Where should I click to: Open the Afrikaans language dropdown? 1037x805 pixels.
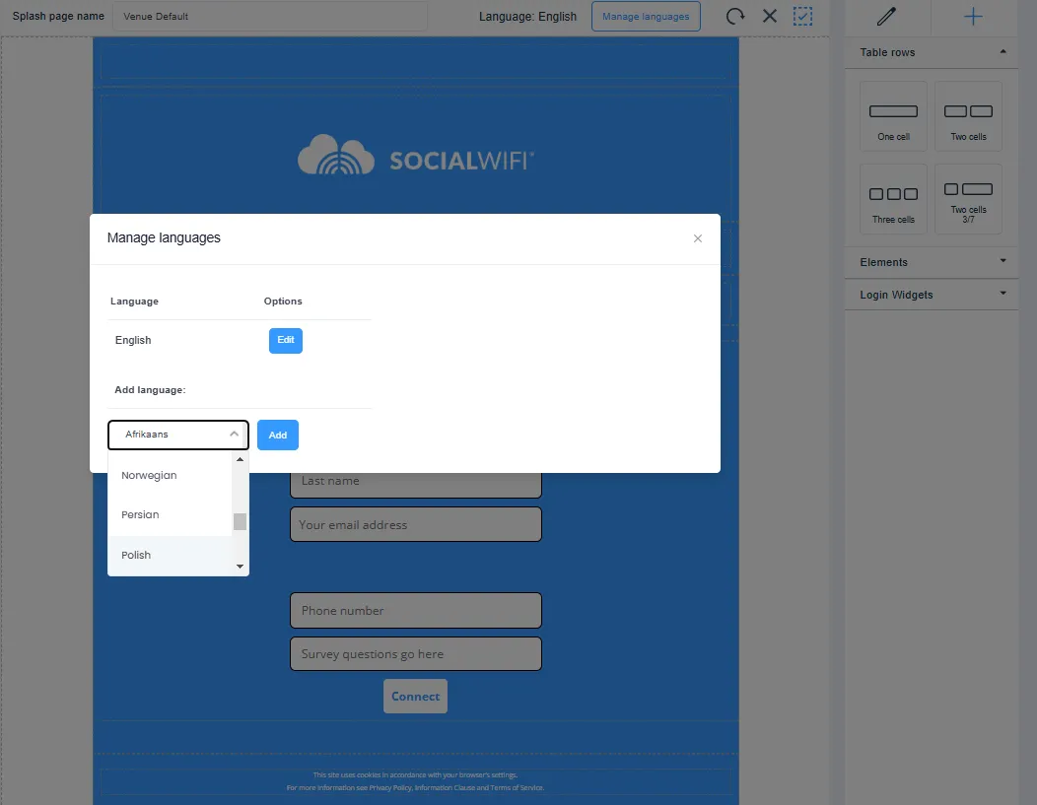click(x=178, y=435)
